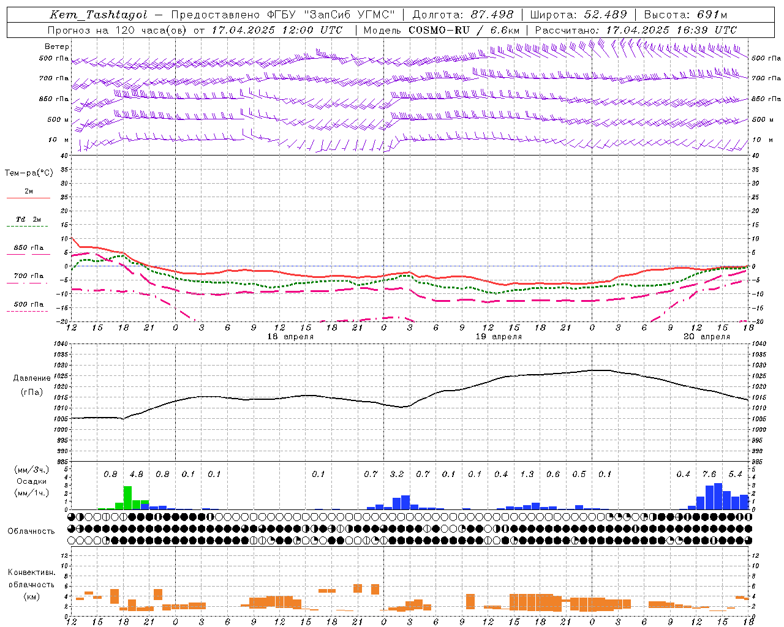Click the 'Осадки' precipitation panel label
Screen dimensions: 784x627
31,482
